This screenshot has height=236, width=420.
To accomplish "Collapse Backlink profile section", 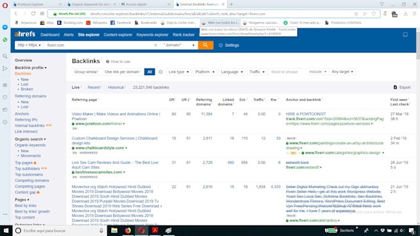I will (30, 68).
